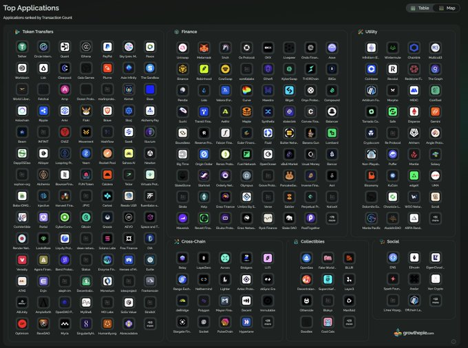
Task: Select the Aave app icon
Action: (332, 47)
